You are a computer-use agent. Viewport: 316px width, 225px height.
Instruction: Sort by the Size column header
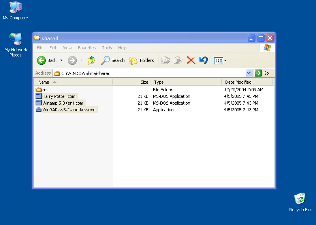click(x=132, y=82)
